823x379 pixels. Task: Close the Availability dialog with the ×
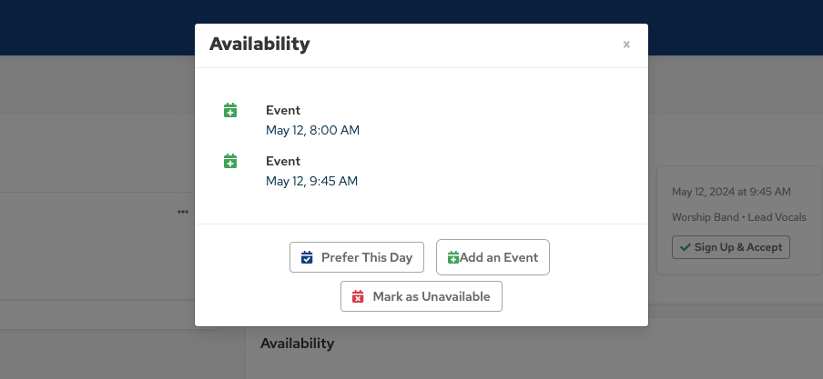(626, 45)
